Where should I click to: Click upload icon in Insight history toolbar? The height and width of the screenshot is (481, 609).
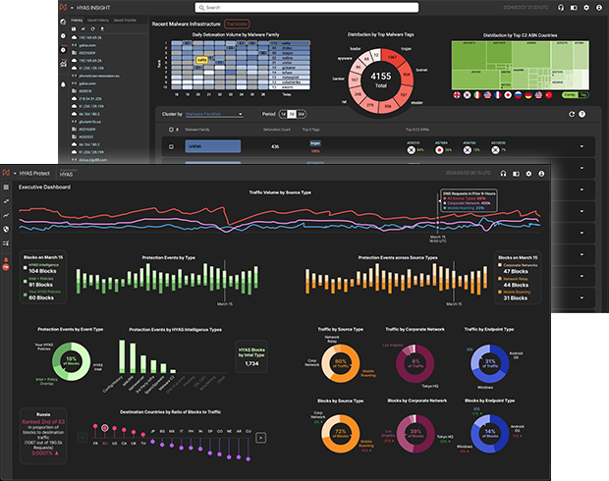102,29
